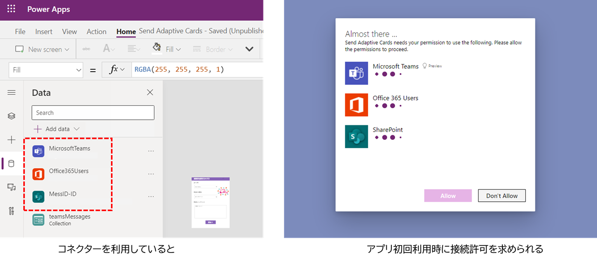Open more options for MessID-ID

pos(151,197)
